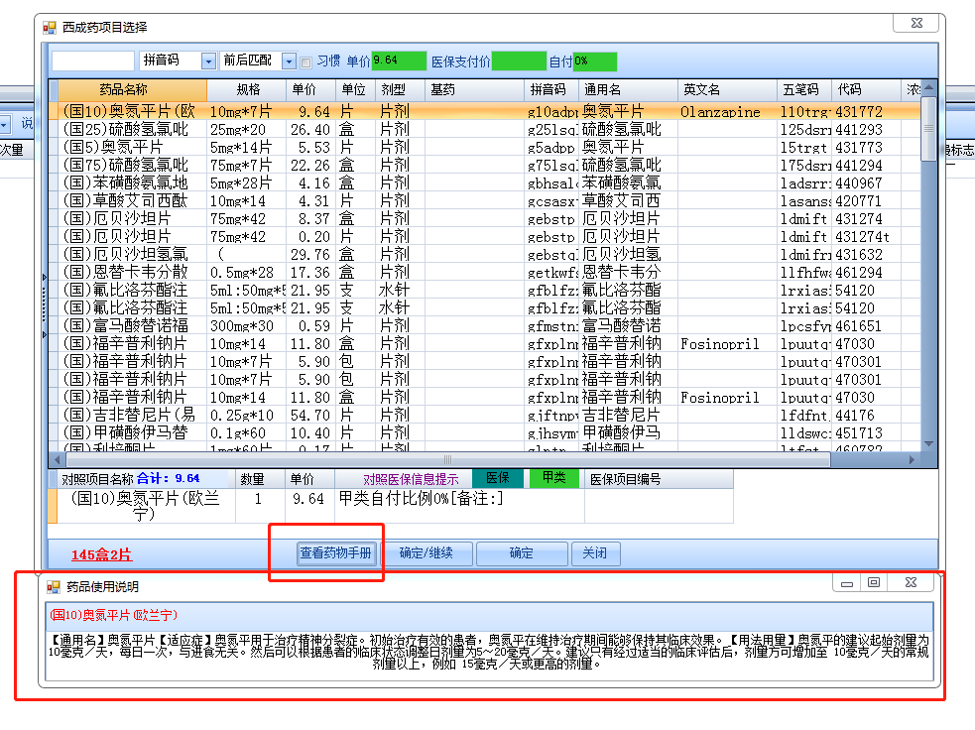Select row (国)富马酸替诺福 300mg*30

[484, 326]
